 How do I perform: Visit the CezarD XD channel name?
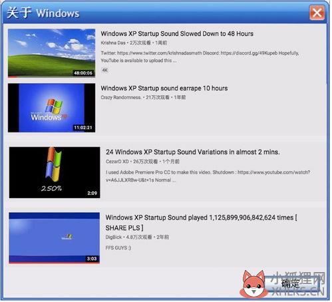[x=117, y=162]
